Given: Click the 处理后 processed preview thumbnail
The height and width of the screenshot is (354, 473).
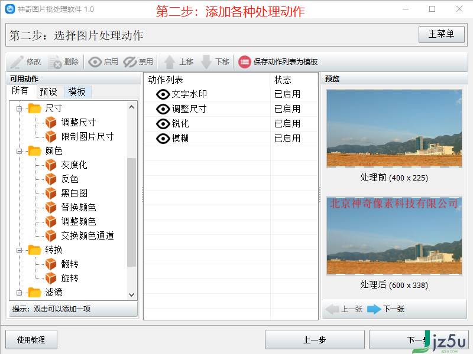Looking at the screenshot, I should point(394,235).
